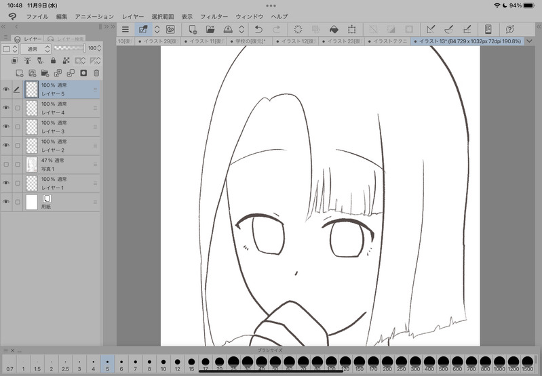The height and width of the screenshot is (376, 542).
Task: Collapse left palette dock double chevron
Action: [3, 26]
